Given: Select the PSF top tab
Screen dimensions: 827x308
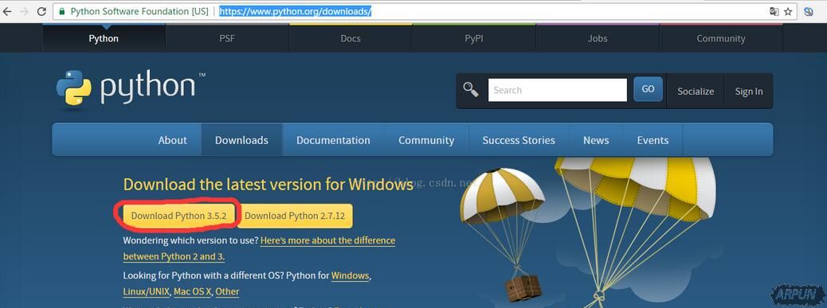Looking at the screenshot, I should [227, 38].
